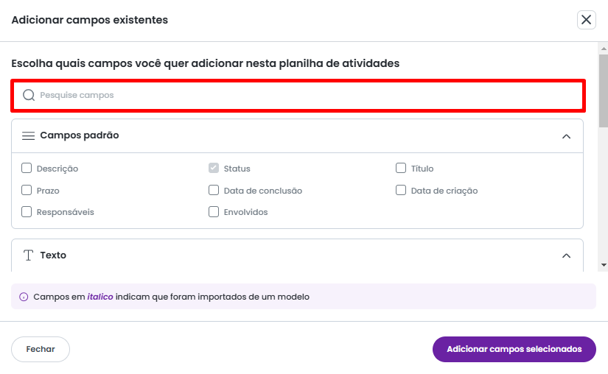Viewport: 608px width, 374px height.
Task: Select the Título checkbox
Action: coord(401,168)
